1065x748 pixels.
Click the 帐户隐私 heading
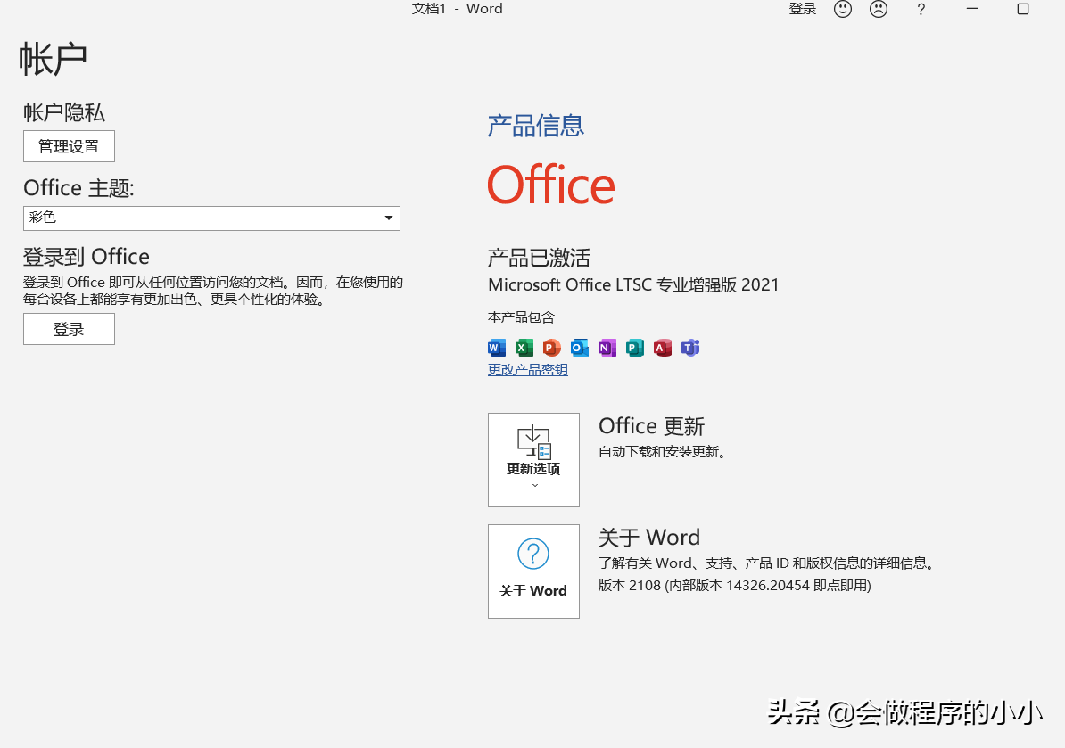pyautogui.click(x=64, y=112)
